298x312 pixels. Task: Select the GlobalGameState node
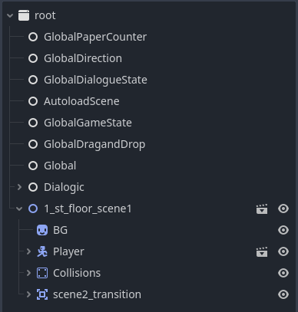[88, 123]
